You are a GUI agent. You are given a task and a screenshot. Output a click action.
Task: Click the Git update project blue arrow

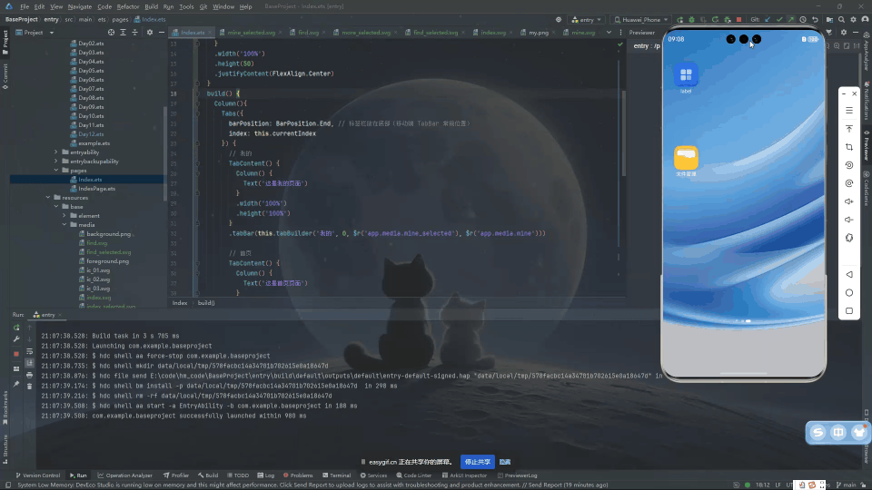point(768,19)
